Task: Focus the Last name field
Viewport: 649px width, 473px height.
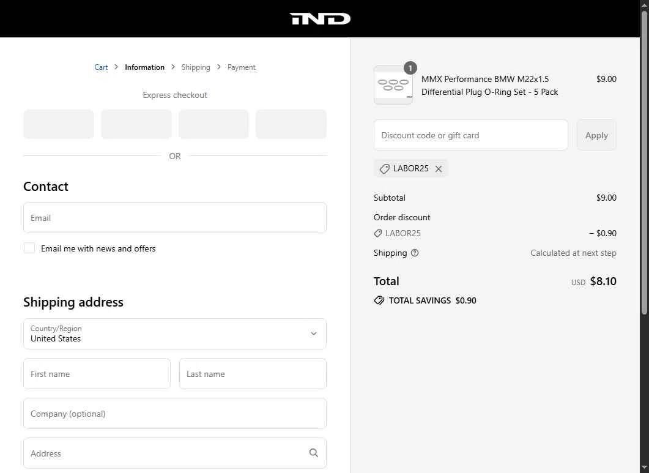Action: click(x=253, y=374)
